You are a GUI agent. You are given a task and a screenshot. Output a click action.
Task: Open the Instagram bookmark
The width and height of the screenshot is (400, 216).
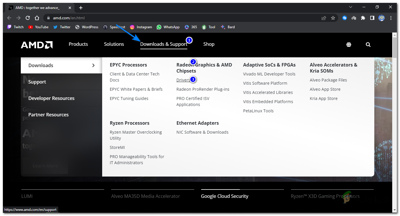pos(141,27)
